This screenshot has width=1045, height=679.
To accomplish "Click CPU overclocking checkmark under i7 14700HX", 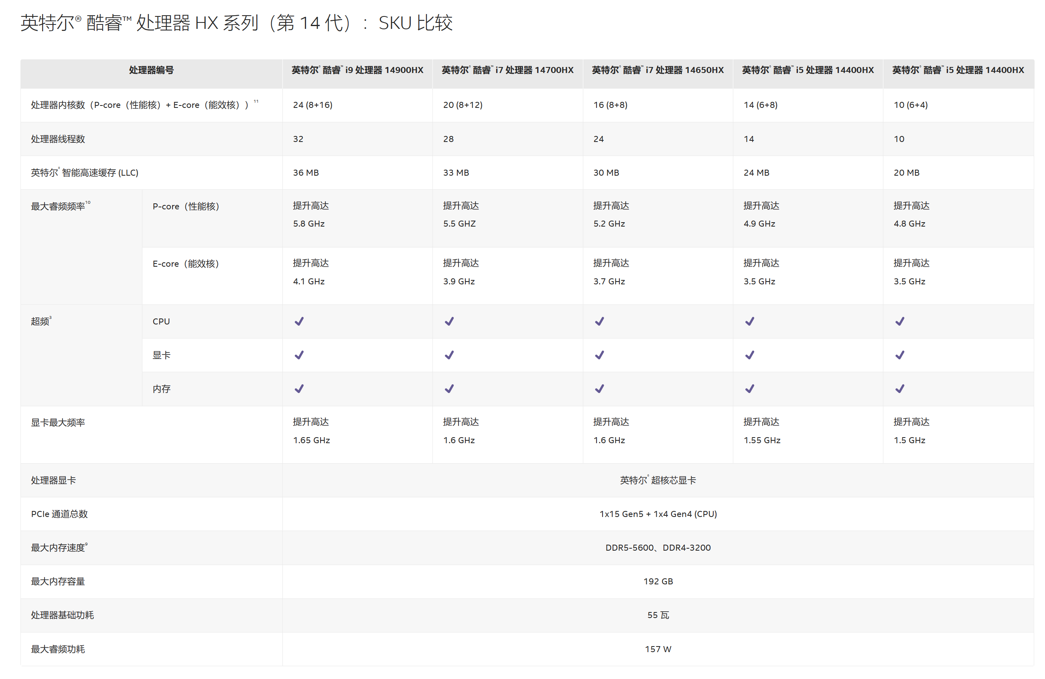I will 449,321.
